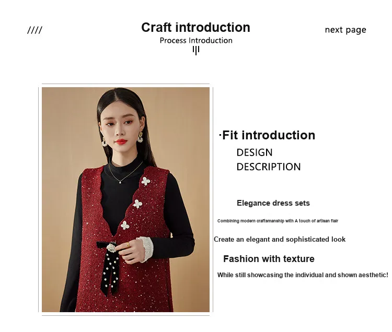Open the red dress model photo
Image resolution: width=392 pixels, height=332 pixels.
125,199
